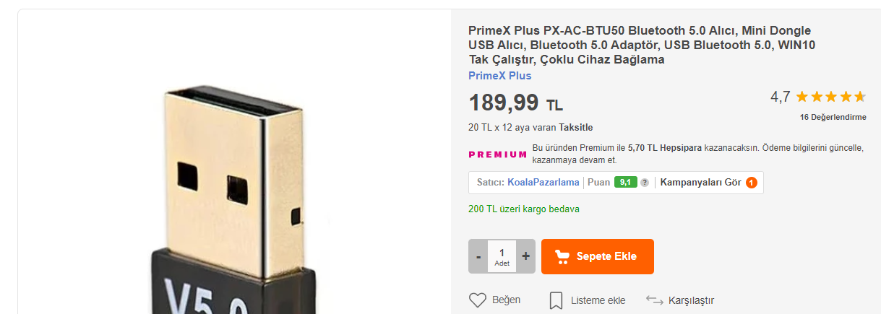
Task: Open the PrimeX Plus brand link
Action: click(499, 76)
